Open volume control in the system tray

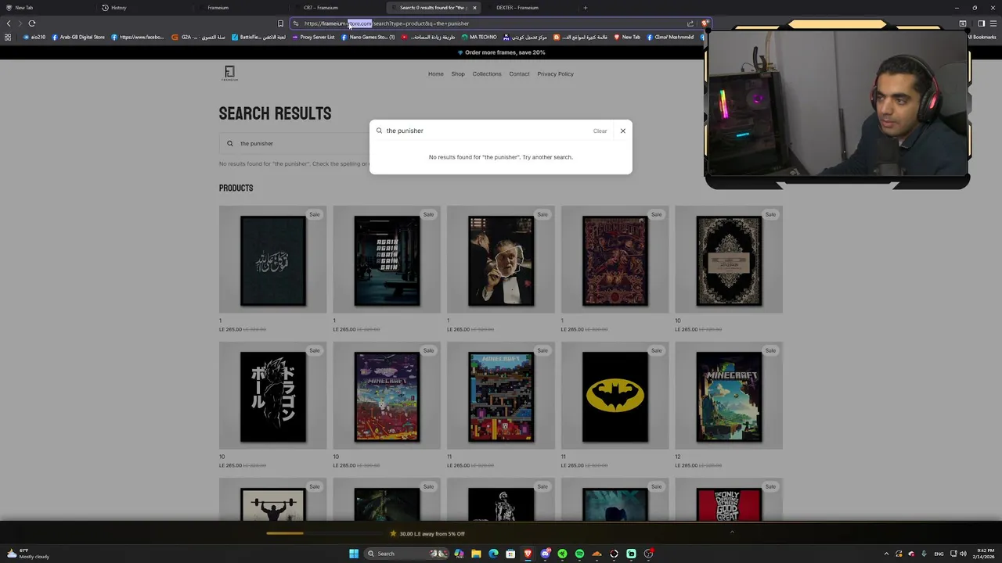coord(963,554)
